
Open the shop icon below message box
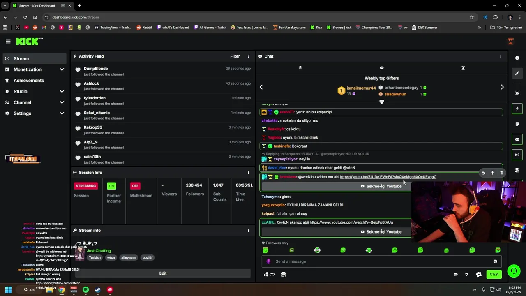[x=283, y=274]
